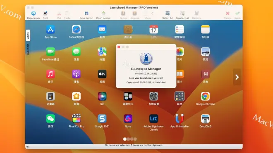Go to next Launchpad page arrow
273x153 pixels.
237,77
